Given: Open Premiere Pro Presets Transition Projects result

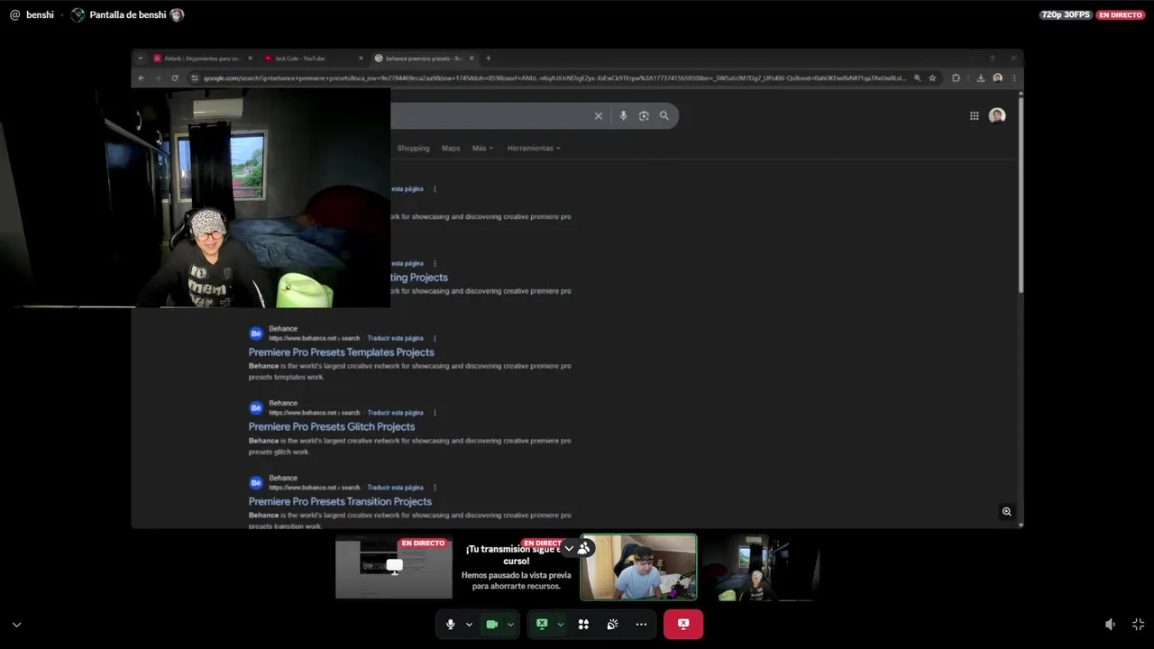Looking at the screenshot, I should coord(340,502).
